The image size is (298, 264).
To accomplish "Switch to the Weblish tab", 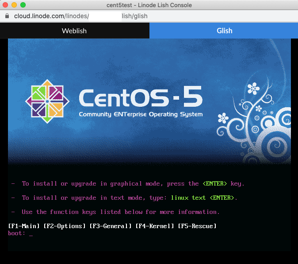I will pyautogui.click(x=74, y=31).
